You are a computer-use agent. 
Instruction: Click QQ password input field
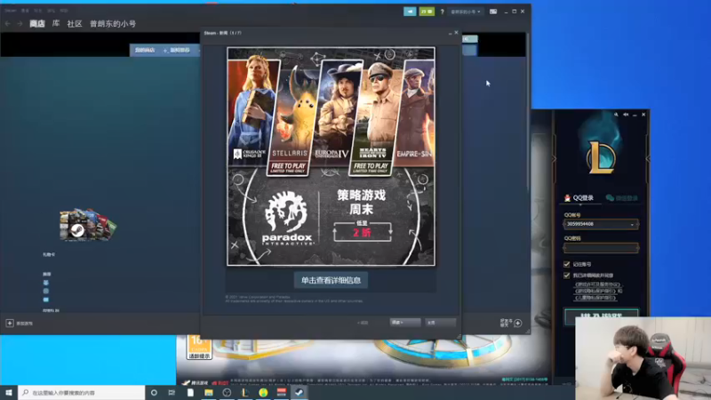(x=601, y=248)
